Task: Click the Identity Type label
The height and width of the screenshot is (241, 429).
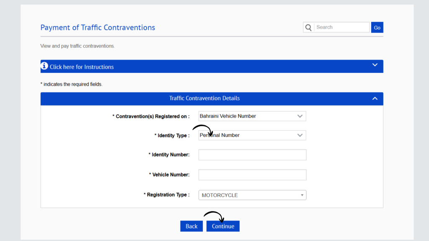Action: point(172,136)
